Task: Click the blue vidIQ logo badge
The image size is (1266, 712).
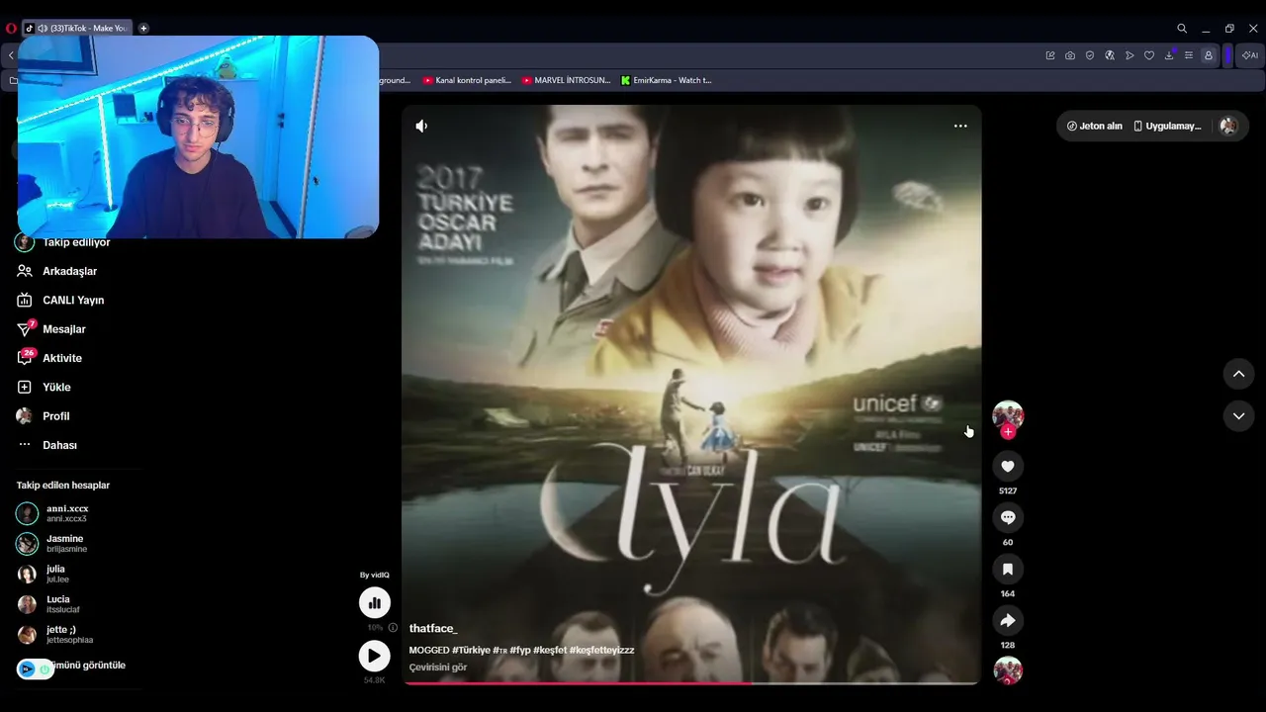Action: [x=27, y=669]
